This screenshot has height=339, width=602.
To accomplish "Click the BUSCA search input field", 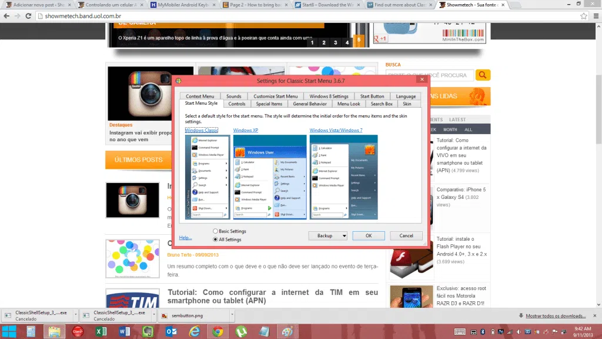I will [x=429, y=75].
